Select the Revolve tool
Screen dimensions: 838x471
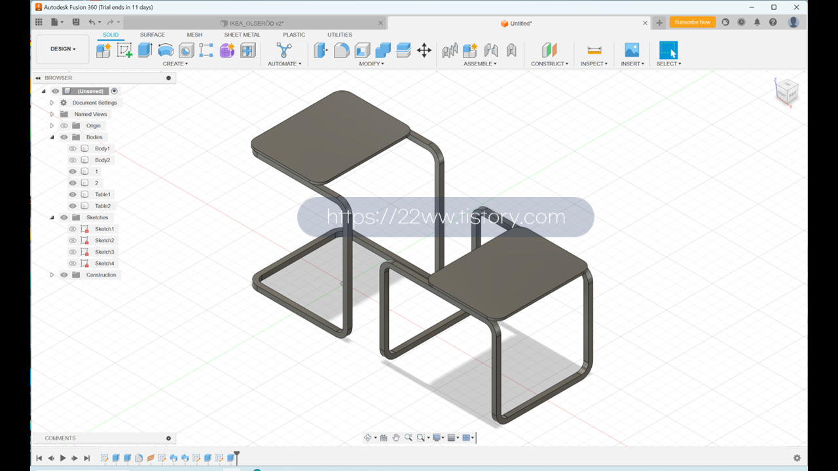166,50
